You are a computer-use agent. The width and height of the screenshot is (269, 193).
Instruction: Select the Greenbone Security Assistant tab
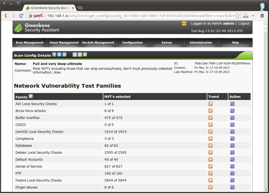tap(50, 8)
